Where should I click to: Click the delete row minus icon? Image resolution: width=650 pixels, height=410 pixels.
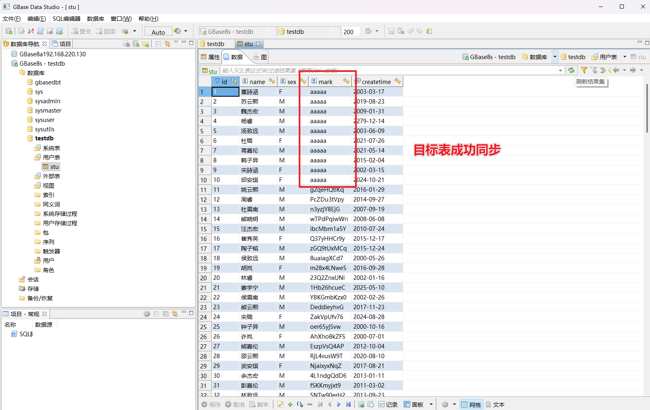click(x=310, y=404)
